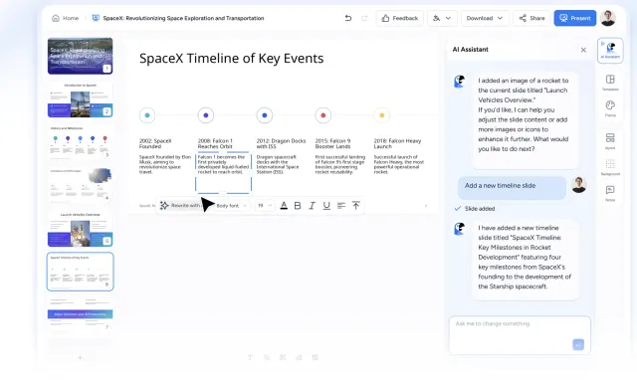This screenshot has height=382, width=637.
Task: Expand the Download dropdown
Action: point(485,18)
